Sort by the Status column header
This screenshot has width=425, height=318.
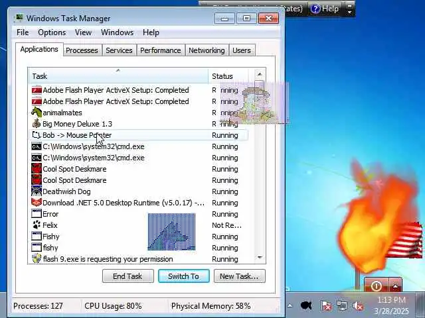tap(228, 76)
